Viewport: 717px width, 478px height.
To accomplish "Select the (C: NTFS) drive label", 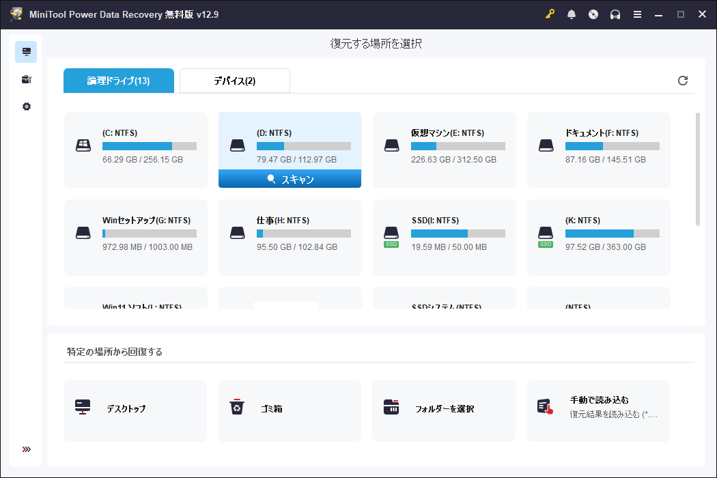I will pos(119,133).
